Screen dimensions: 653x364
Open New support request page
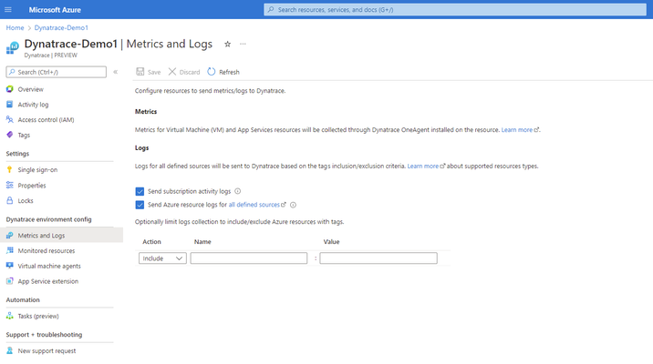point(47,351)
